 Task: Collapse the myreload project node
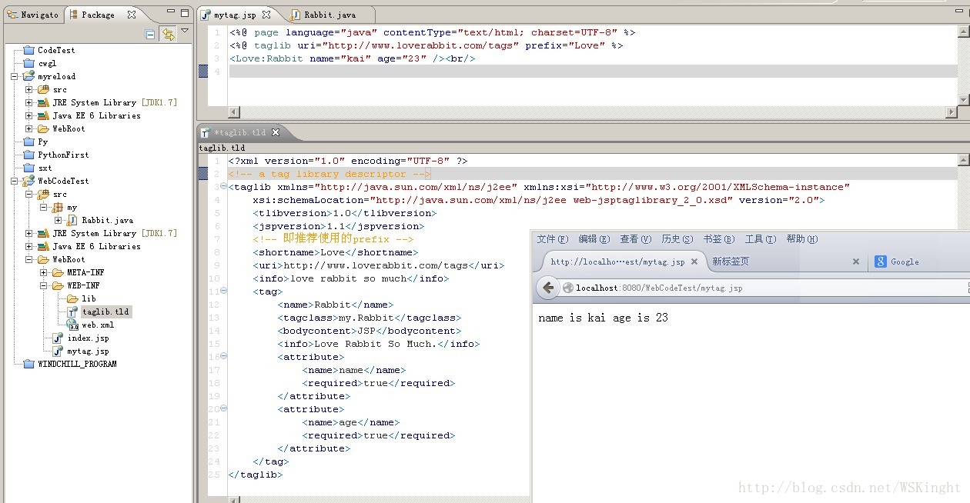pos(15,76)
